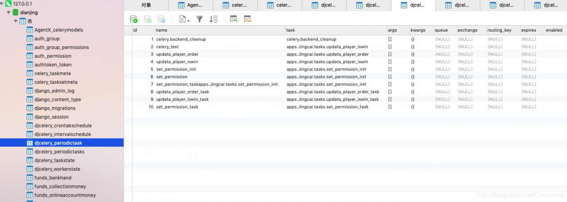
Task: Click the queue column header
Action: 445,30
